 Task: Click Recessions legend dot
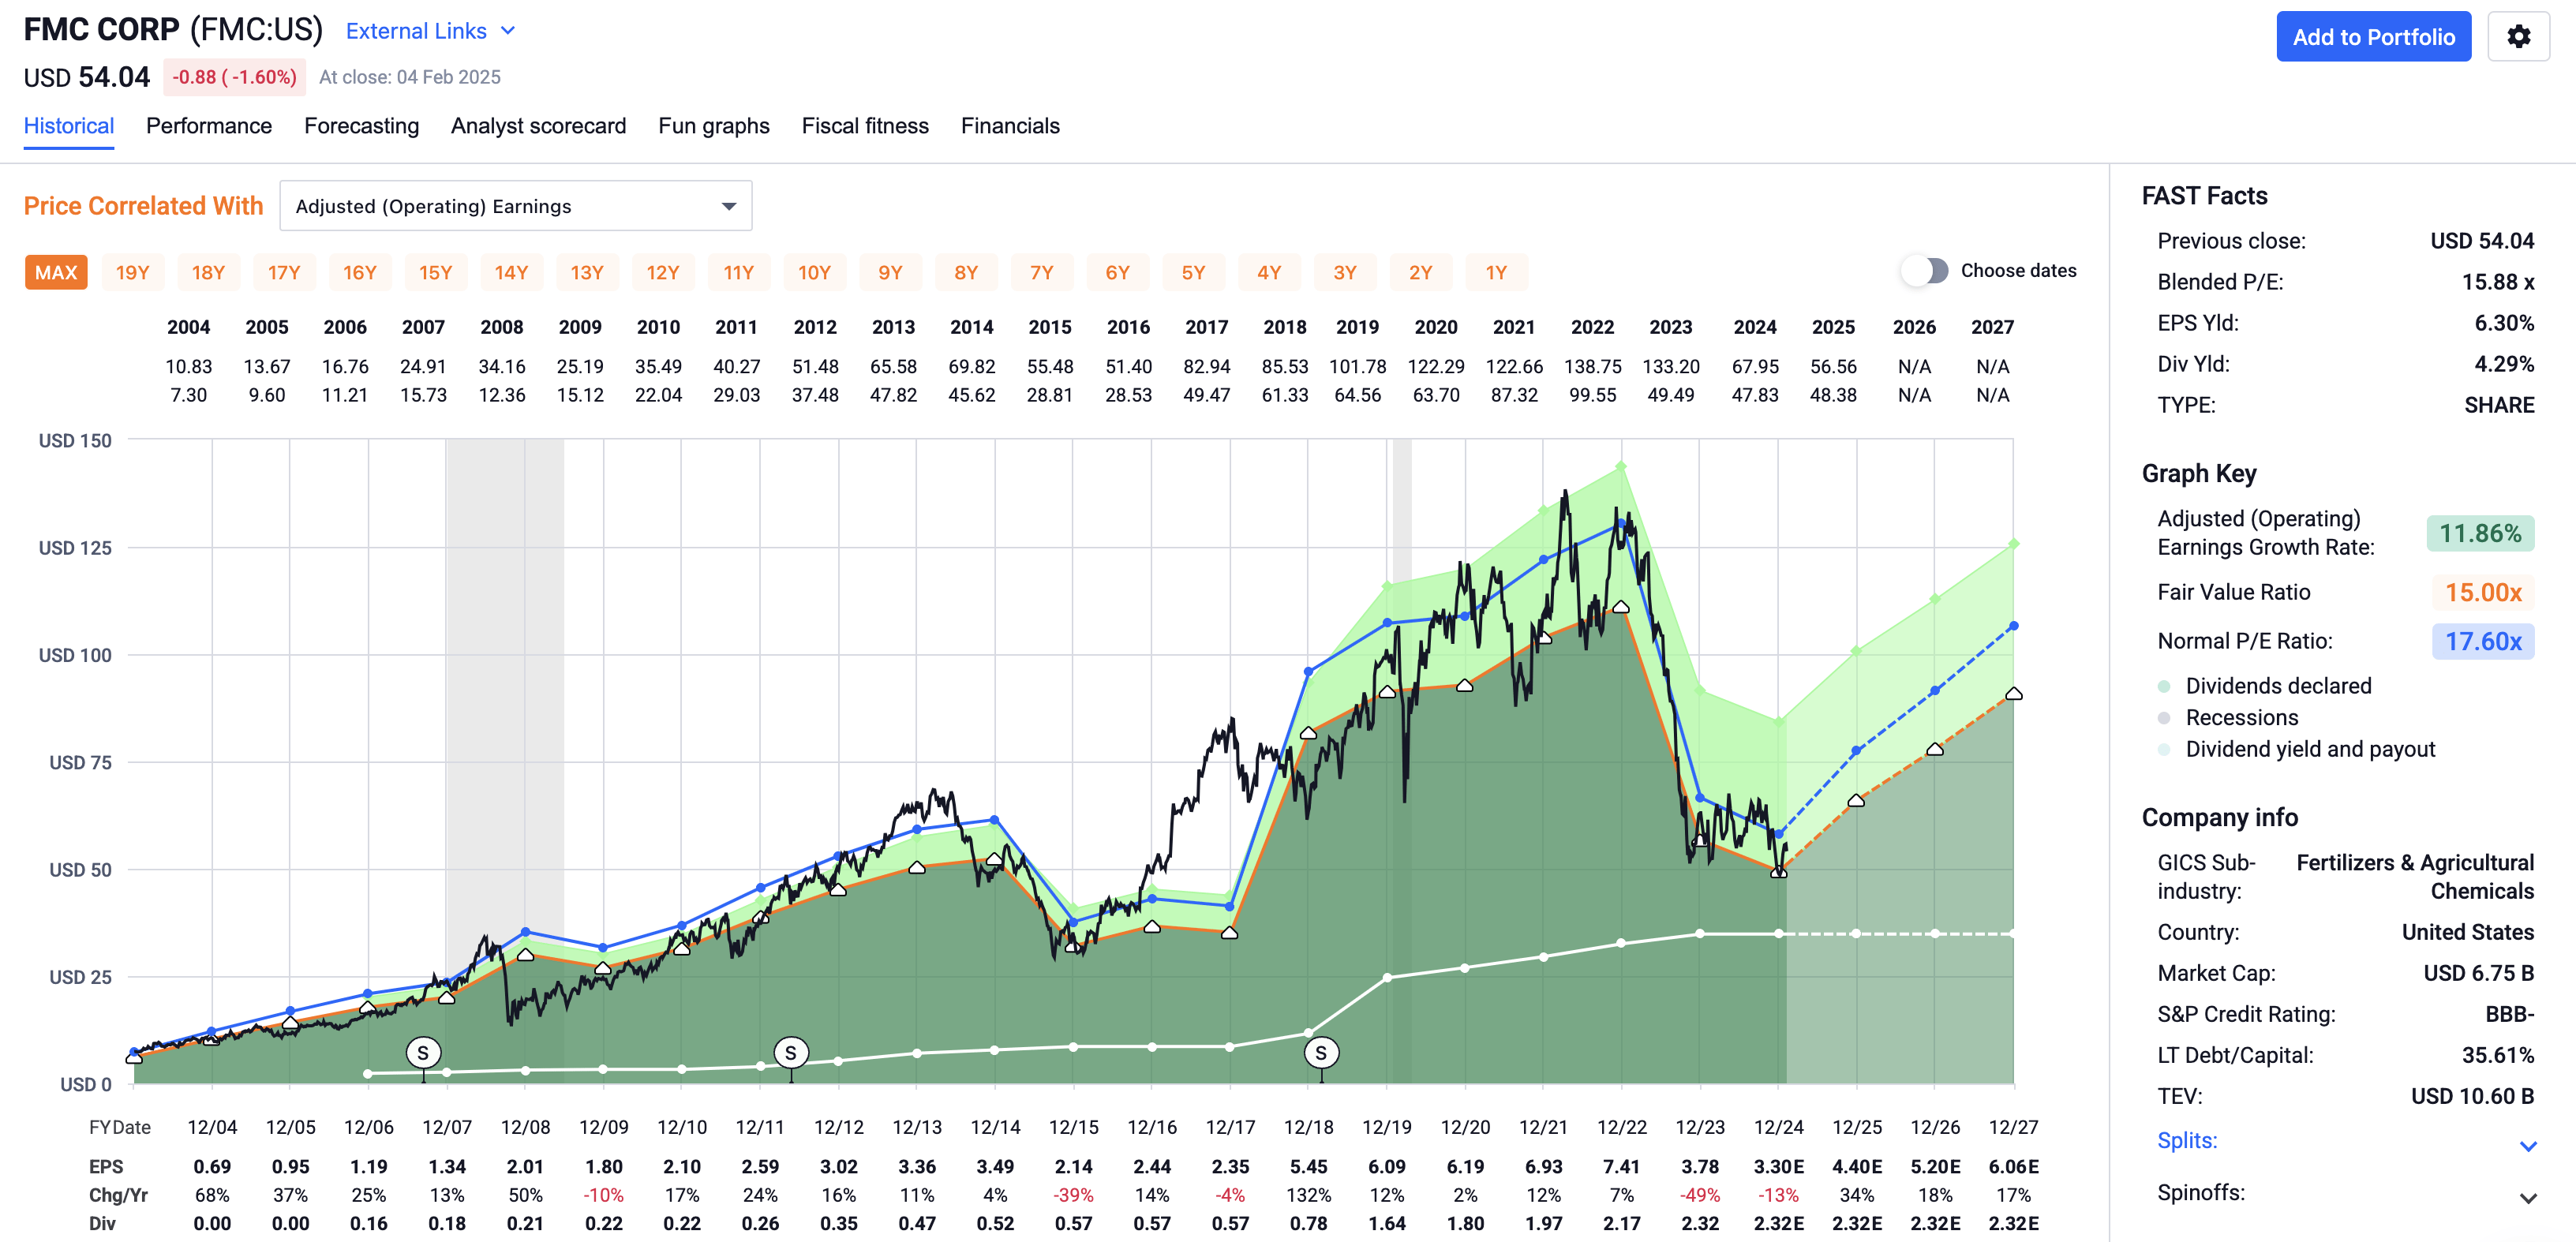2164,718
